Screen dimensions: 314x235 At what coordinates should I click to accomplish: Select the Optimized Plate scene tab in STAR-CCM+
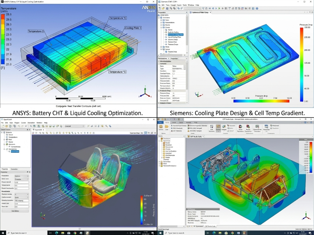coord(200,12)
